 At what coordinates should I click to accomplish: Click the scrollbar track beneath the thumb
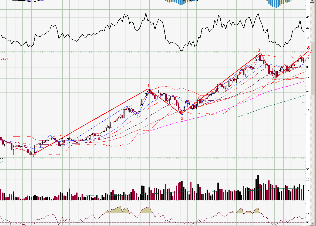(312, 158)
